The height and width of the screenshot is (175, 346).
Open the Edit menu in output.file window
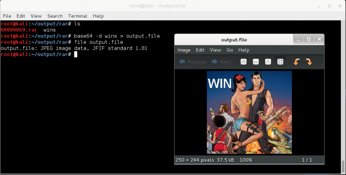[200, 50]
